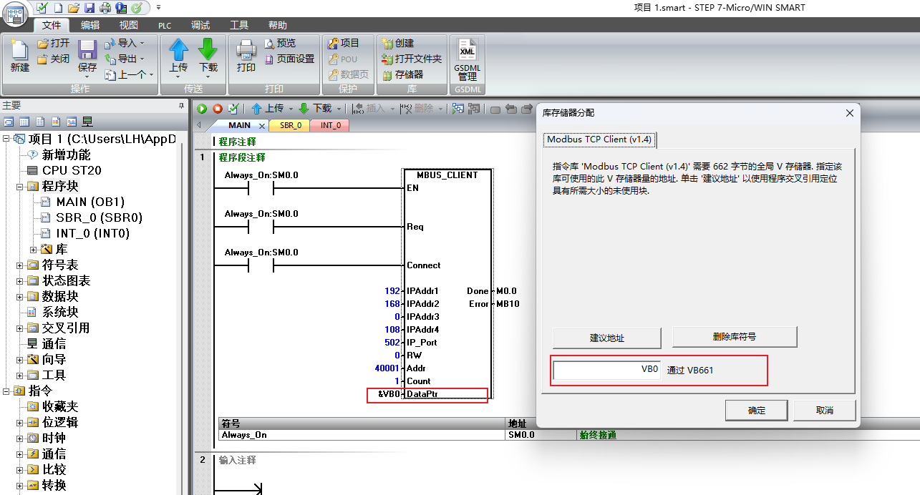Expand the 库 node under 程序块

click(33, 250)
